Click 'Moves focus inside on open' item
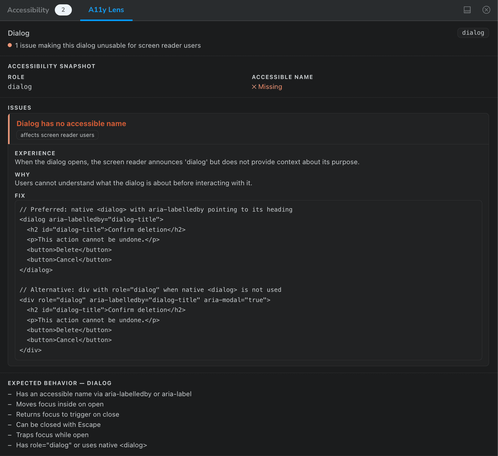The image size is (498, 456). click(60, 404)
